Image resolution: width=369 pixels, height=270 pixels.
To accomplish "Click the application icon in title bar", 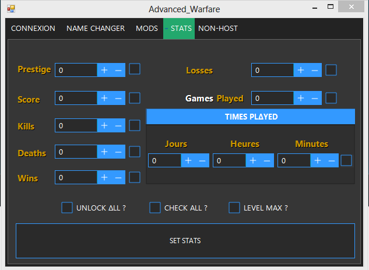I will coord(11,9).
